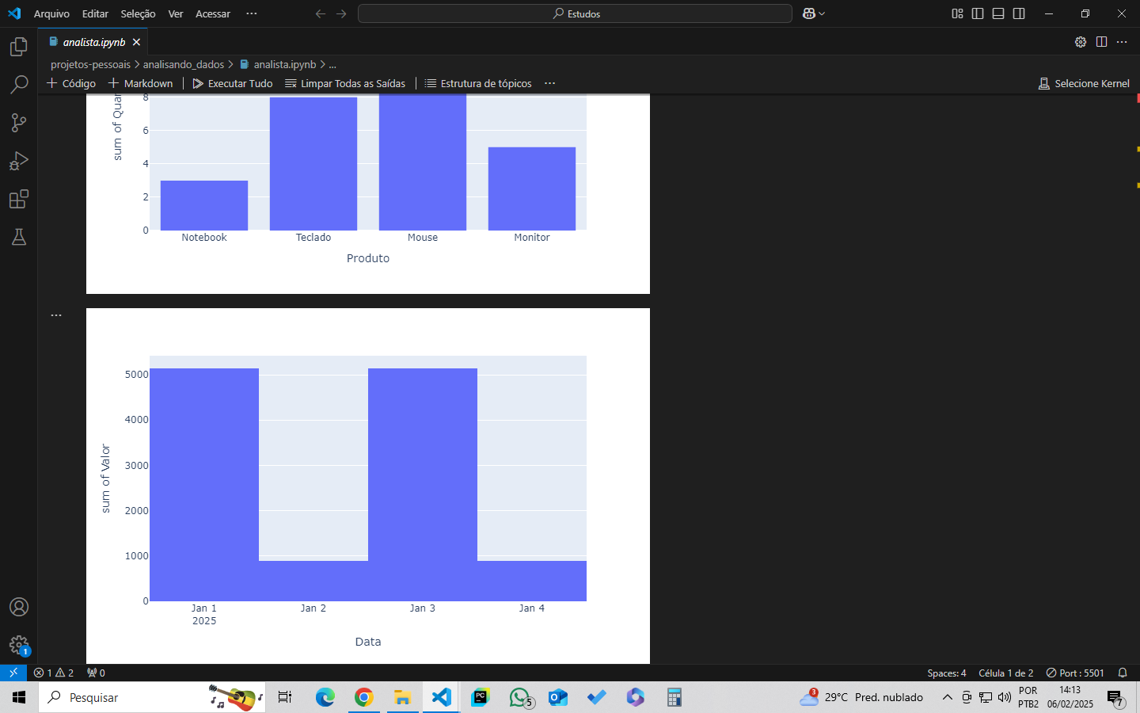Open cell output options ellipsis
The width and height of the screenshot is (1140, 713).
pyautogui.click(x=56, y=315)
